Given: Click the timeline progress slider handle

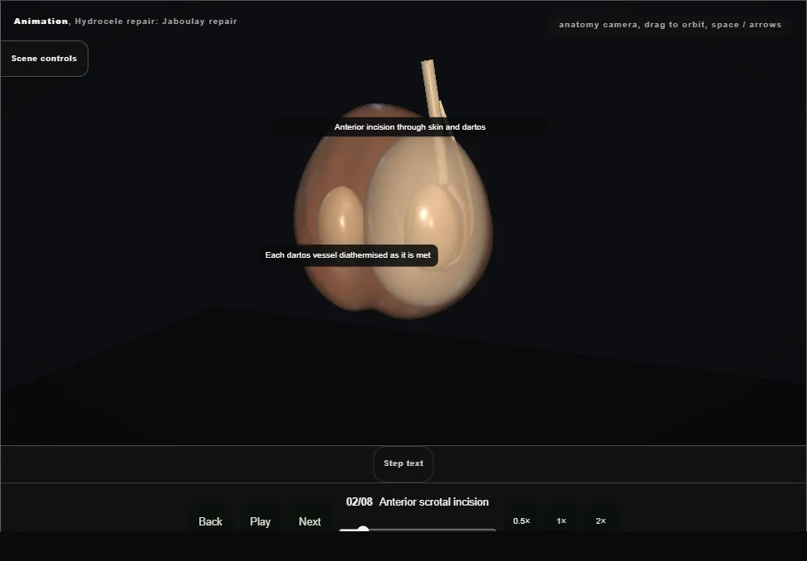Looking at the screenshot, I should tap(363, 530).
